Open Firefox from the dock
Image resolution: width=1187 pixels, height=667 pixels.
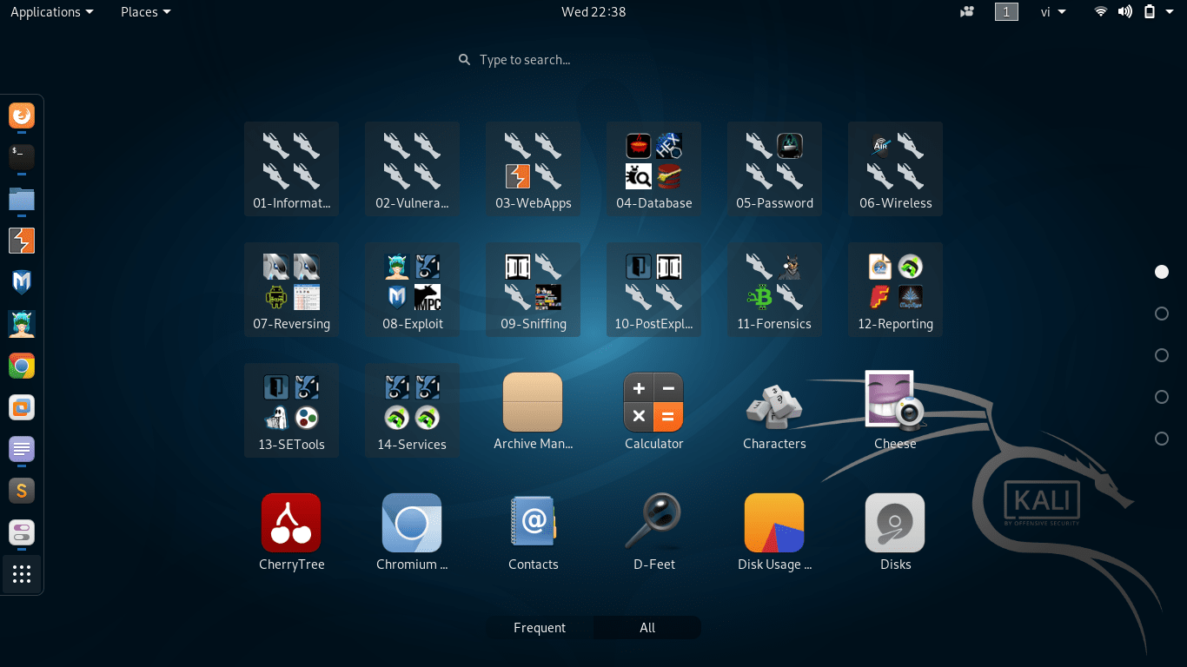(x=22, y=116)
